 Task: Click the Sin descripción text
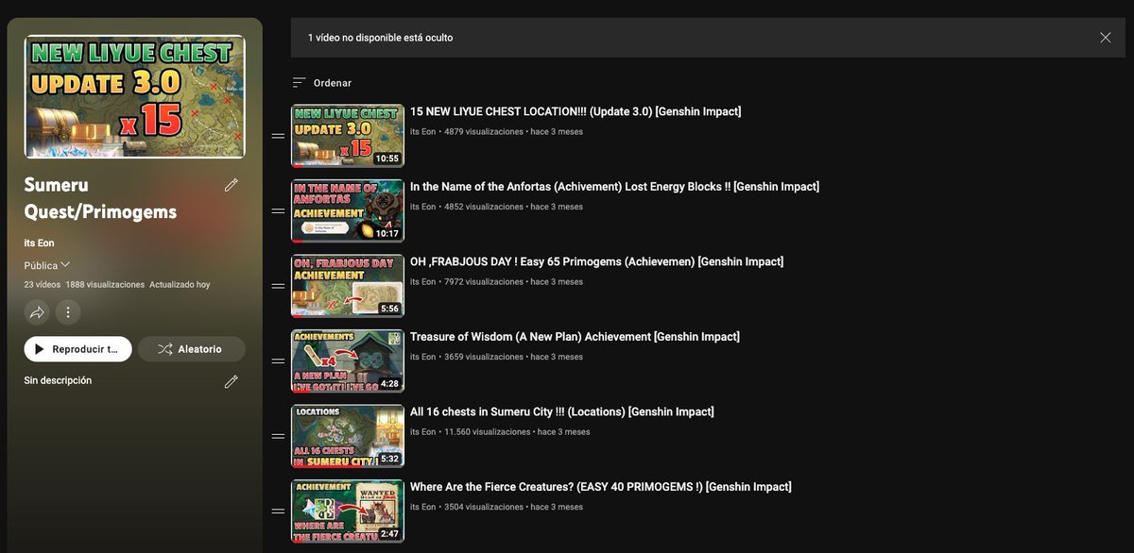58,380
